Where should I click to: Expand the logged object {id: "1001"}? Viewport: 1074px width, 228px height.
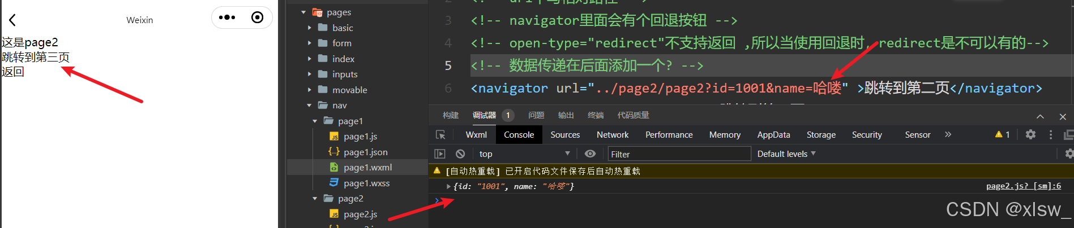448,186
